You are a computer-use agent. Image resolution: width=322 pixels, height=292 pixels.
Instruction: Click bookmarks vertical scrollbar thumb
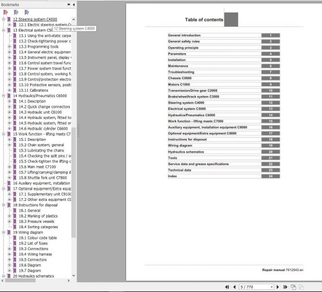coord(74,183)
